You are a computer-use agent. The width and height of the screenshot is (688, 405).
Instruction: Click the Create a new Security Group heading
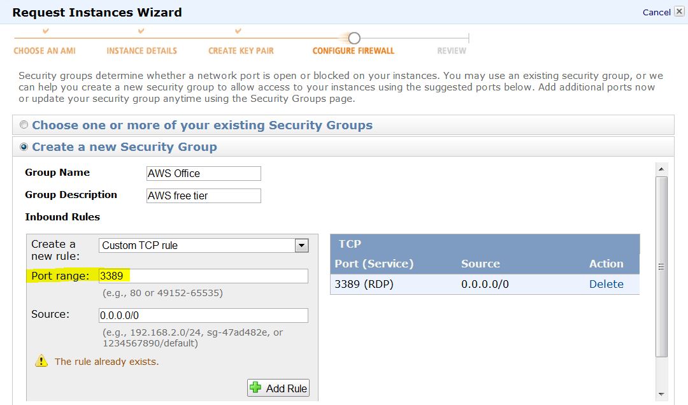(125, 147)
